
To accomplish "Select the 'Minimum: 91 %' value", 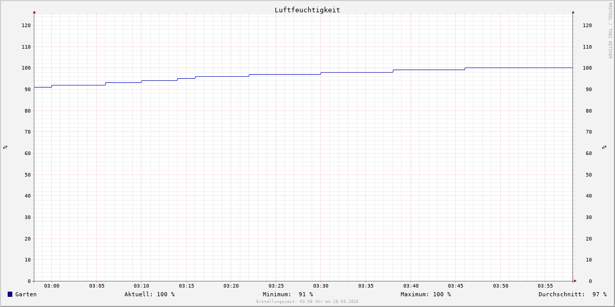I will [x=288, y=294].
